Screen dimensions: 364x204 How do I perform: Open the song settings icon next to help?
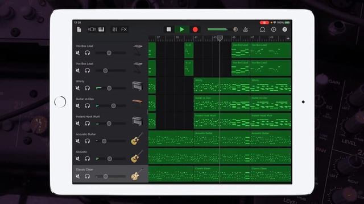(274, 29)
